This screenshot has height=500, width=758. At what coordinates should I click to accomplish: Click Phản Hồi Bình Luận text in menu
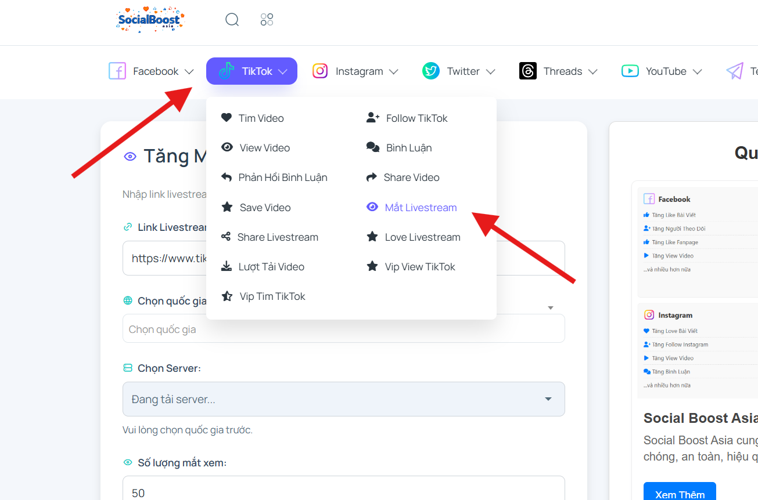pyautogui.click(x=283, y=177)
